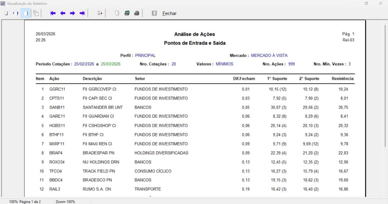This screenshot has width=388, height=204.
Task: Click the whole page zoom icon
Action: click(x=6, y=13)
